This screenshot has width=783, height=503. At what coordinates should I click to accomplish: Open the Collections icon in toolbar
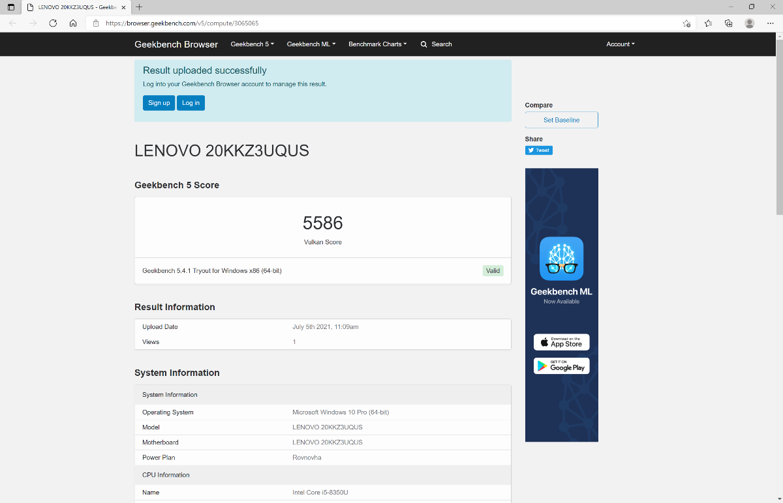pyautogui.click(x=729, y=23)
